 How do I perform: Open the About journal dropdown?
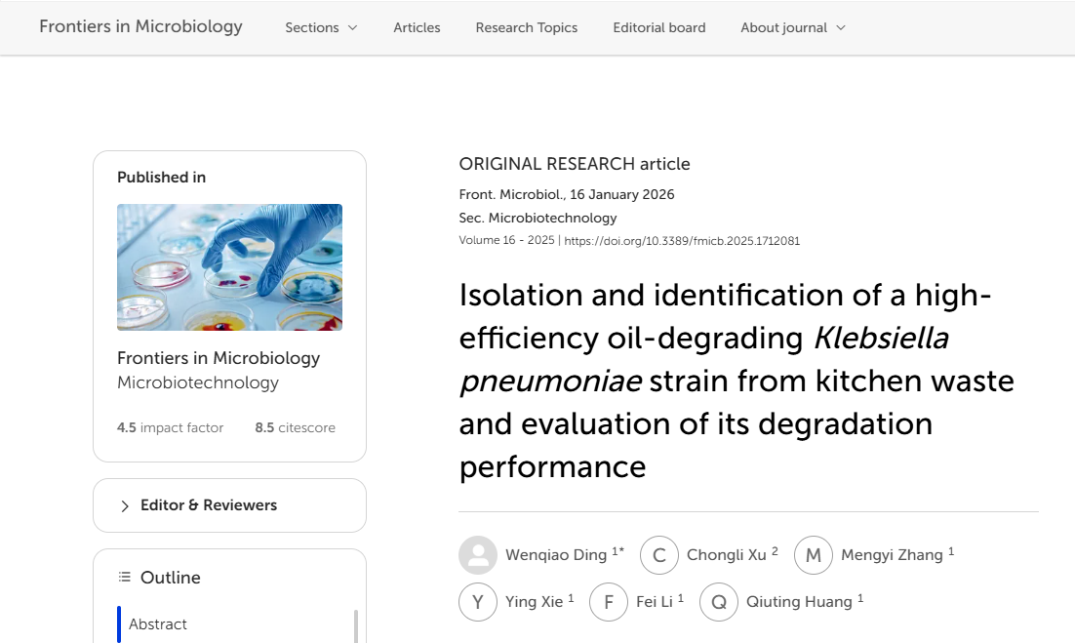[792, 27]
